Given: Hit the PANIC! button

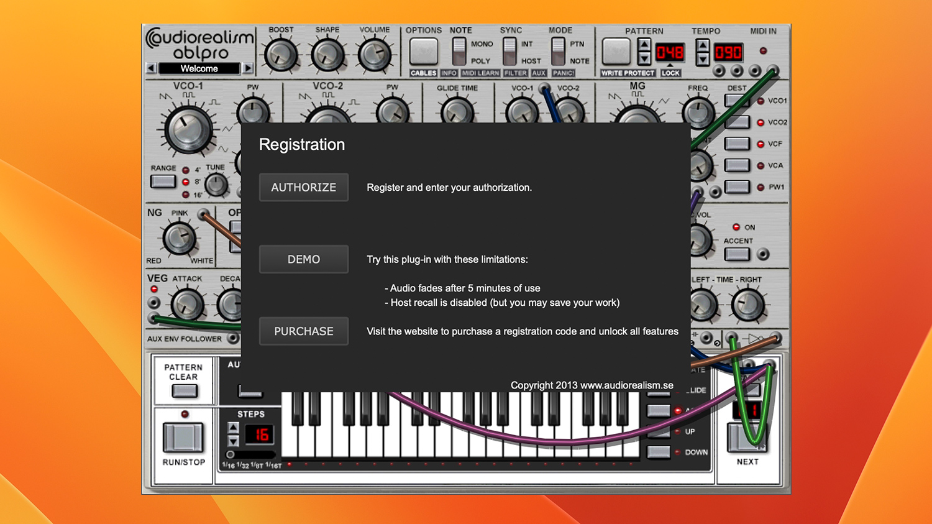Looking at the screenshot, I should coord(564,73).
